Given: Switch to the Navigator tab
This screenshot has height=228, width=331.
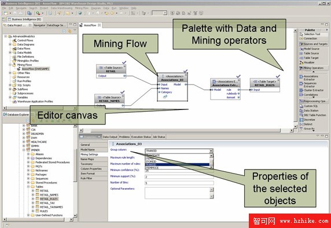Looking at the screenshot, I should 39,25.
